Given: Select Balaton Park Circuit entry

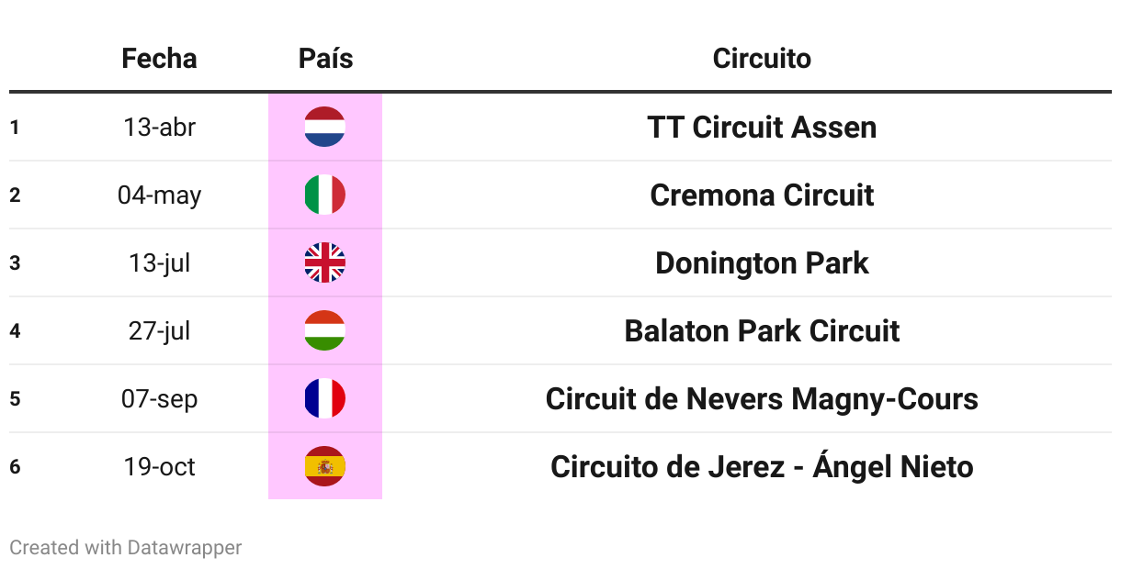Looking at the screenshot, I should (762, 330).
